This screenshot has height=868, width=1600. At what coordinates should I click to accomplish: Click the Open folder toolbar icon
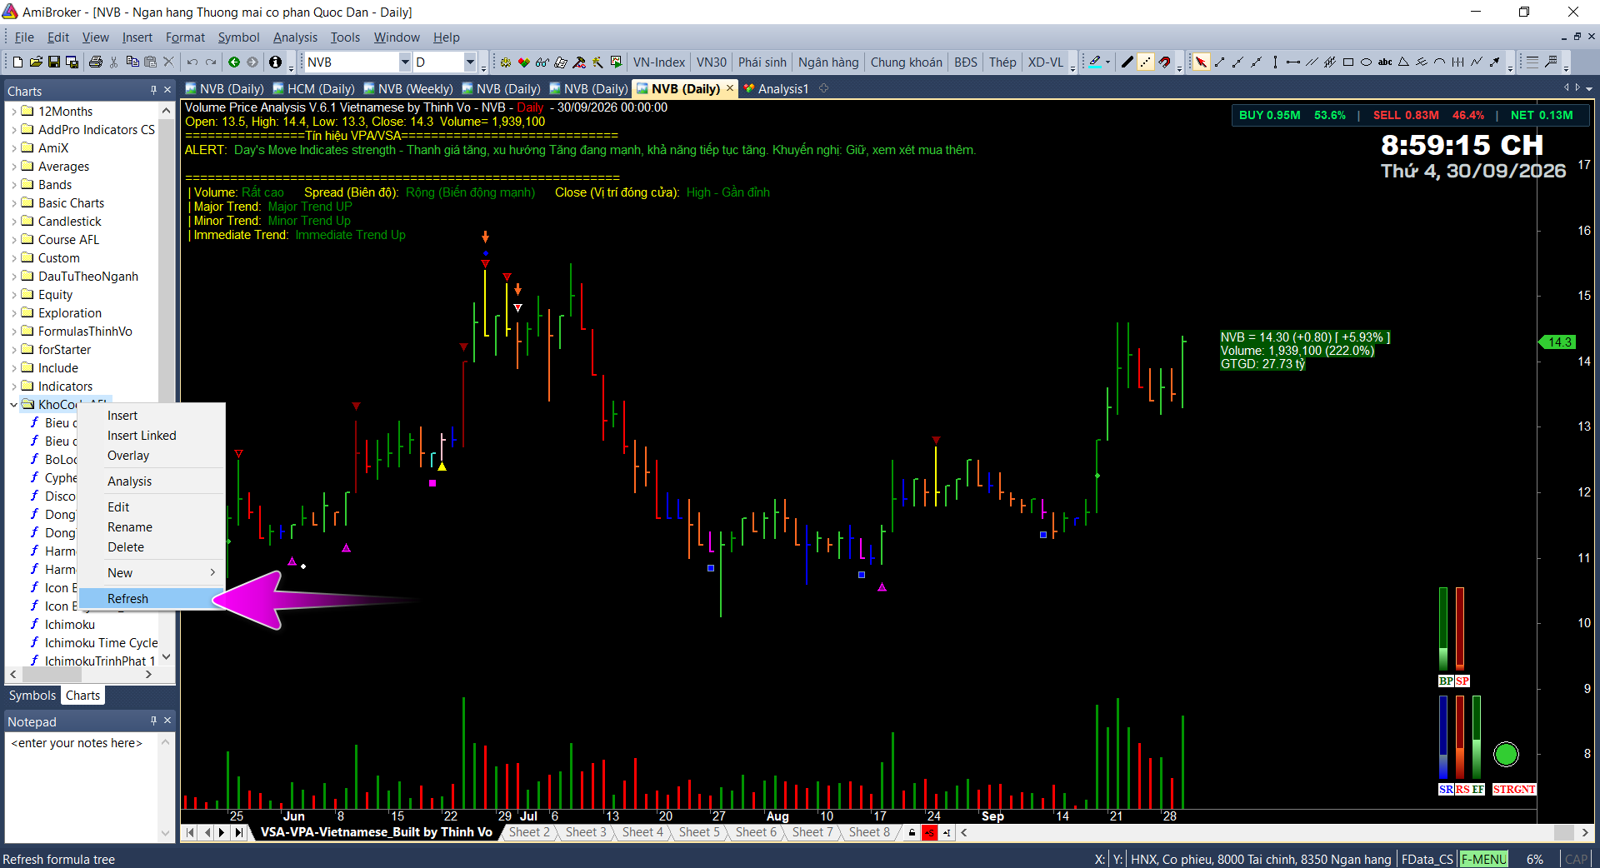36,62
